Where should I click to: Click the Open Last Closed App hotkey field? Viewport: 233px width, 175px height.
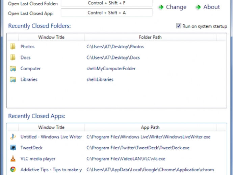click(x=107, y=12)
